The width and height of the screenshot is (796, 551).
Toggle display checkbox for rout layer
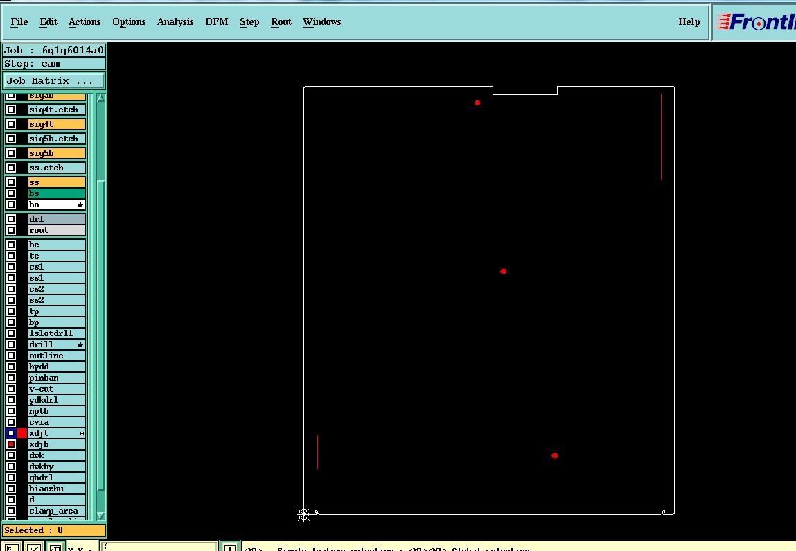[x=10, y=230]
